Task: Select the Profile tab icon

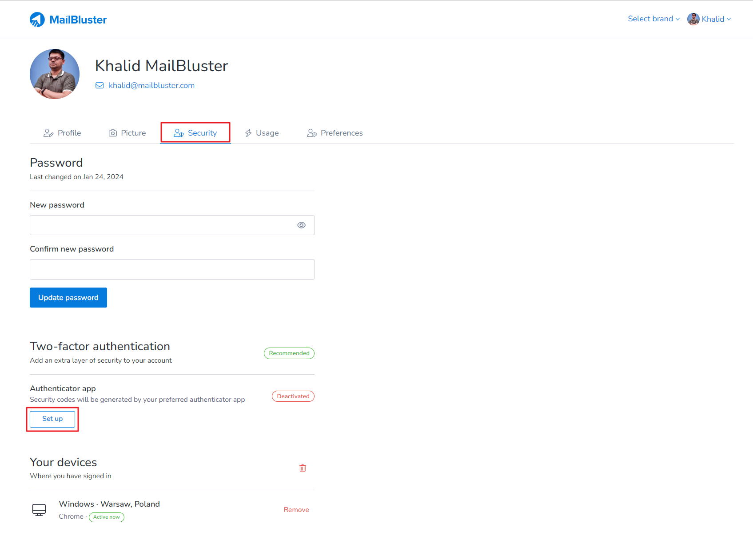Action: click(x=48, y=132)
